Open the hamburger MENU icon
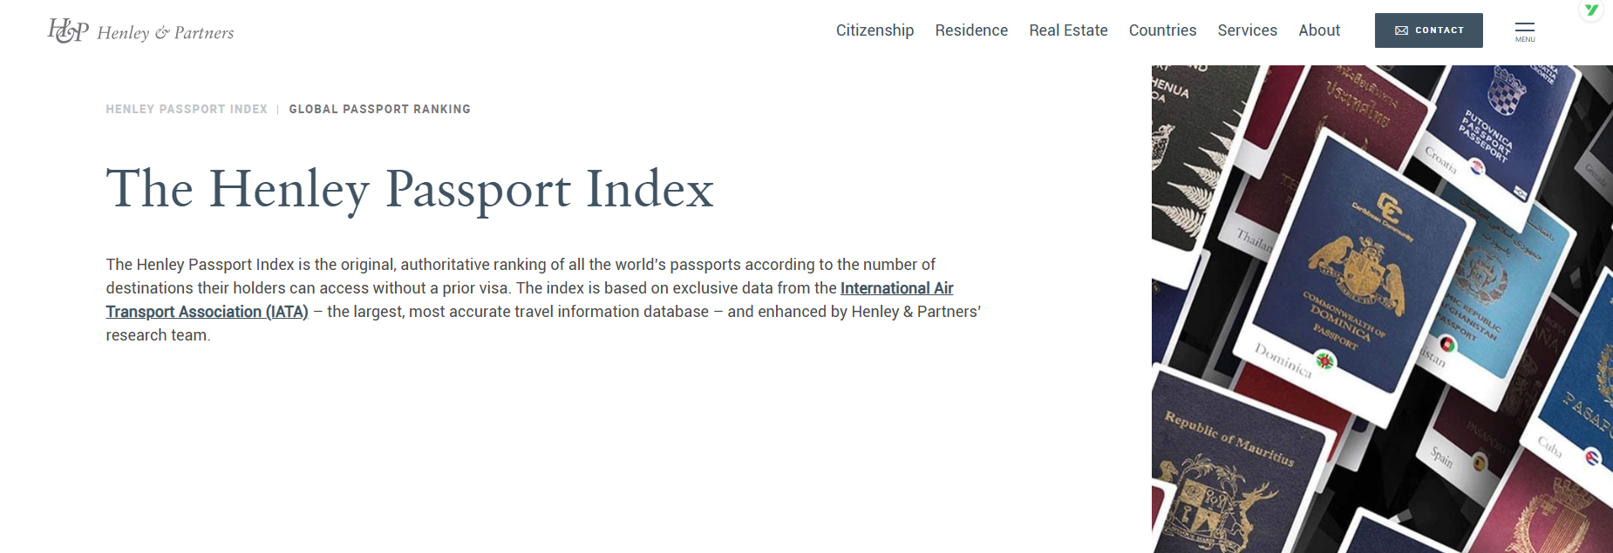The width and height of the screenshot is (1613, 553). (1524, 31)
